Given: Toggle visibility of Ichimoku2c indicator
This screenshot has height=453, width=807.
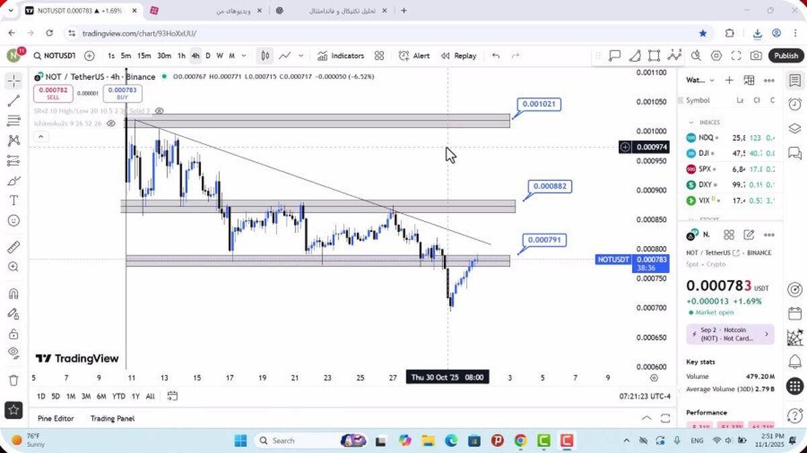Looking at the screenshot, I should click(x=111, y=123).
